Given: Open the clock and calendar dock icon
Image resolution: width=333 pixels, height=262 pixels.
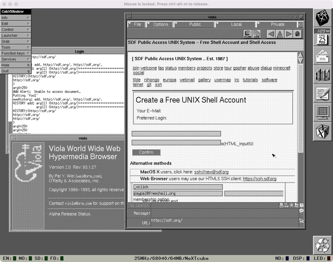Looking at the screenshot, I should coord(322,37).
